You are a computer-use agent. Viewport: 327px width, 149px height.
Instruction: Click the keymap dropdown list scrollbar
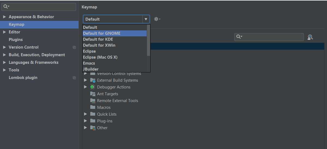pyautogui.click(x=148, y=40)
